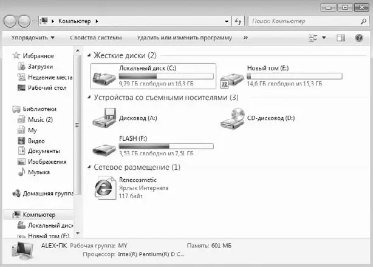Click Компьютер in the address breadcrumb

click(75, 21)
